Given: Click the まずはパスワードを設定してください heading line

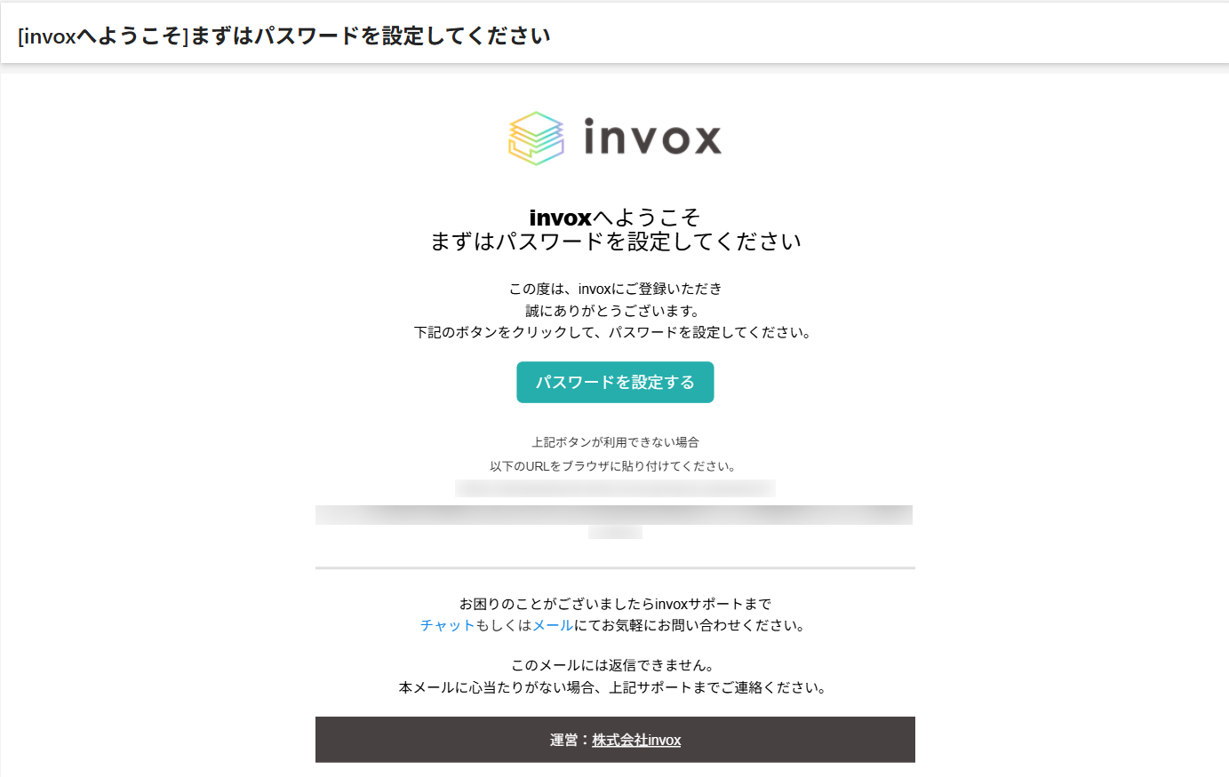Looking at the screenshot, I should [616, 242].
